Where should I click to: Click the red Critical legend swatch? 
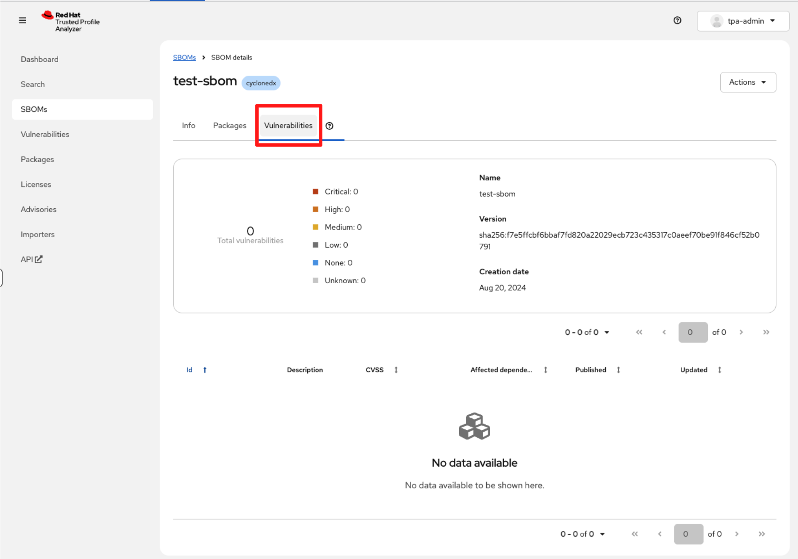(315, 192)
